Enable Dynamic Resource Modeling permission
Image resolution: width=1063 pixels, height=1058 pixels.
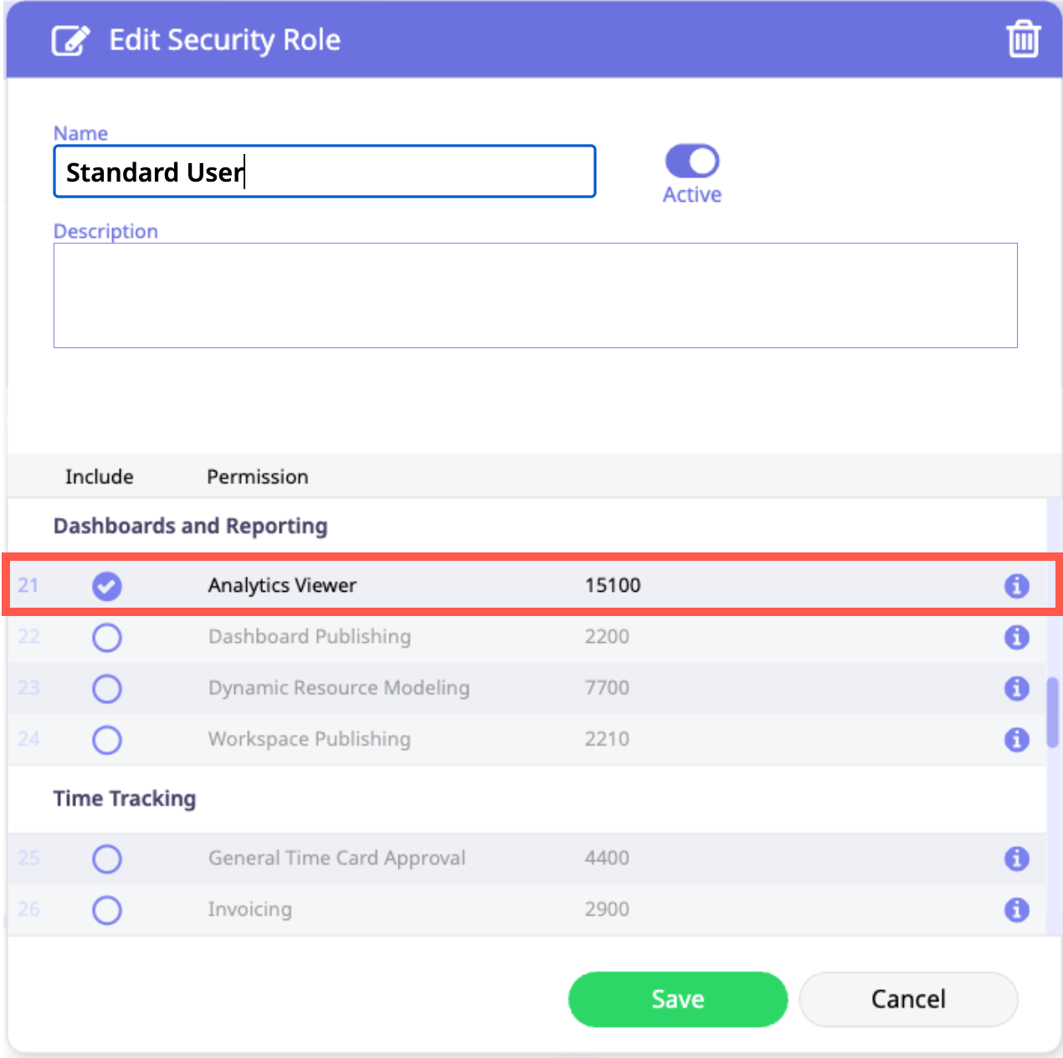[107, 689]
